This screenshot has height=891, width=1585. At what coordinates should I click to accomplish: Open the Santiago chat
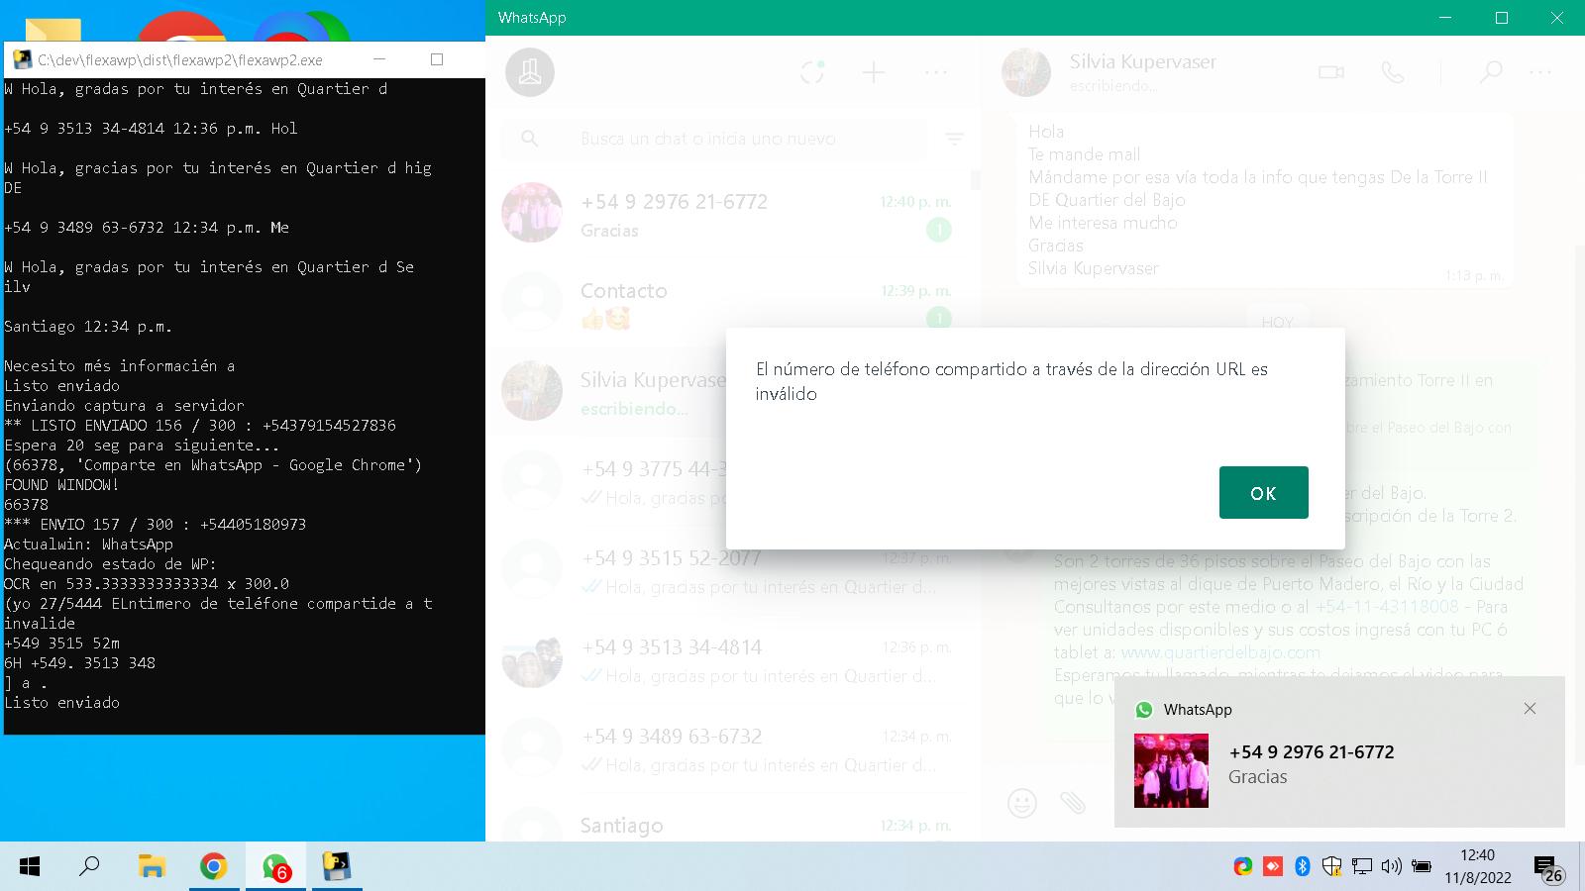click(x=728, y=822)
